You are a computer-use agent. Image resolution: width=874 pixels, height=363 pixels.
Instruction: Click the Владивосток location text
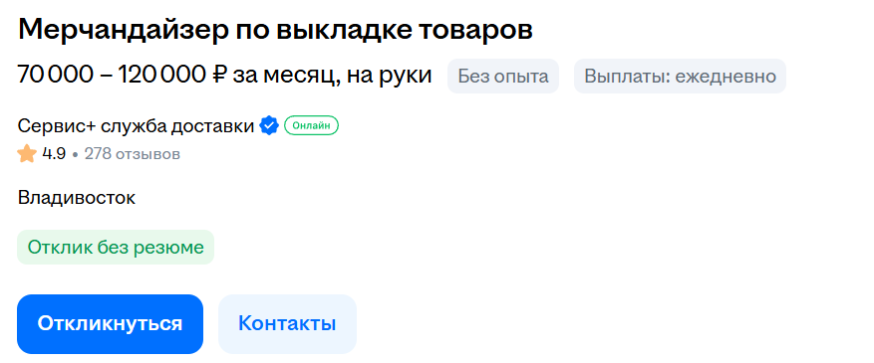click(77, 198)
